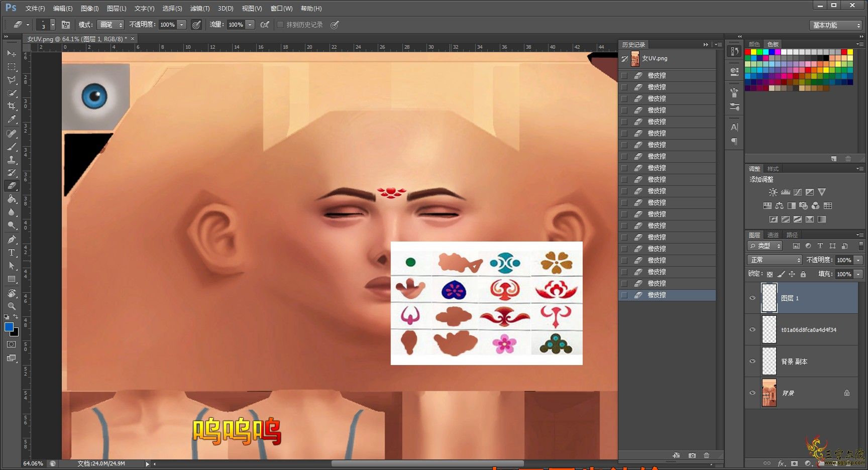
Task: Open the 滤镜(T) menu
Action: click(200, 9)
